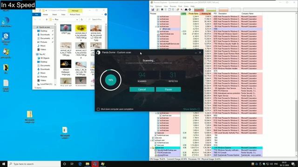Select the crosshair Find Window's Process icon
Image resolution: width=298 pixels, height=167 pixels.
coord(190,9)
